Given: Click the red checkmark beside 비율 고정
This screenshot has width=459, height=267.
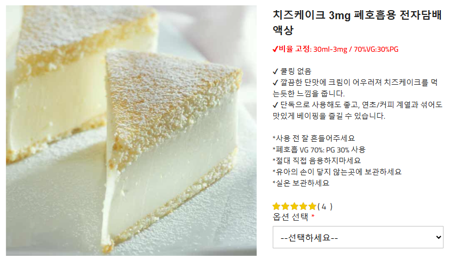Looking at the screenshot, I should pyautogui.click(x=275, y=49).
